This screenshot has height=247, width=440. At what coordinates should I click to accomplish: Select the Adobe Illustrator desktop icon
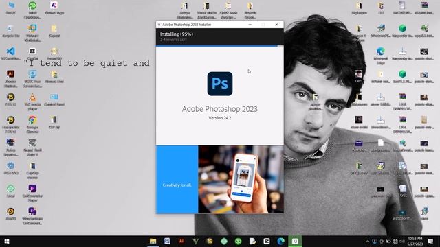point(11,79)
